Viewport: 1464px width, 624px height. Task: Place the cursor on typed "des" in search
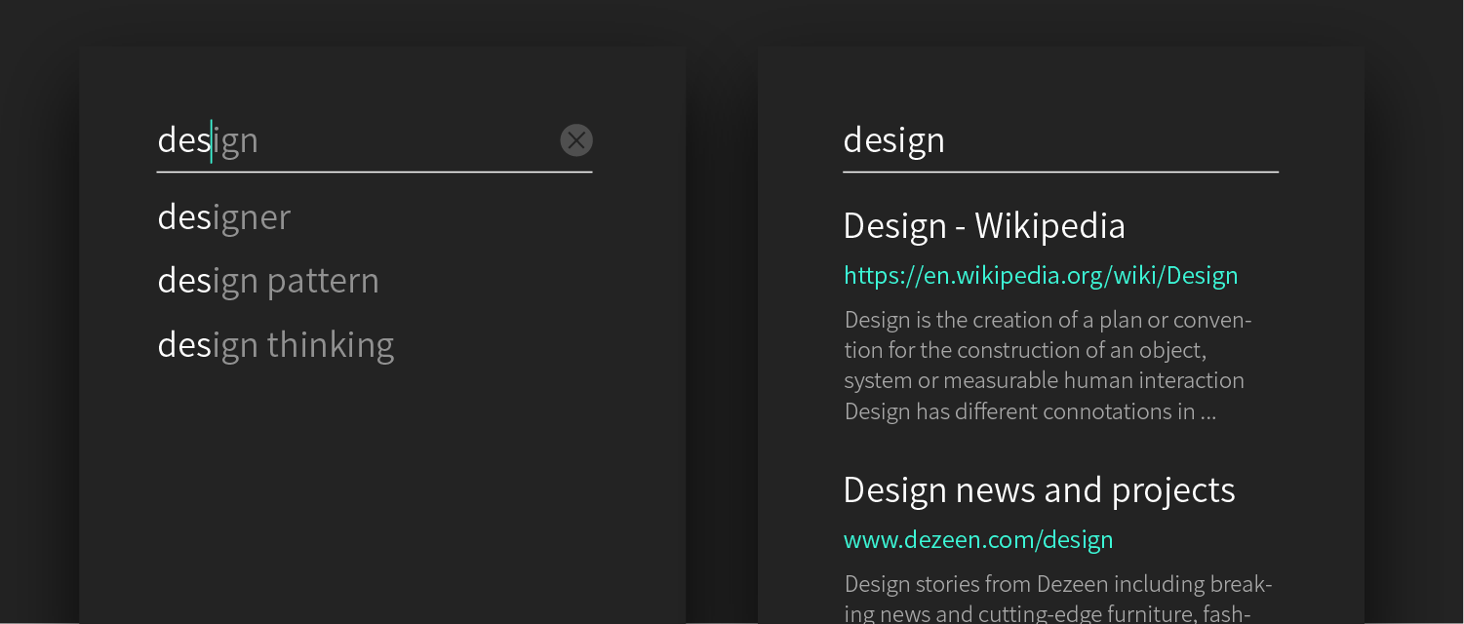pos(182,140)
